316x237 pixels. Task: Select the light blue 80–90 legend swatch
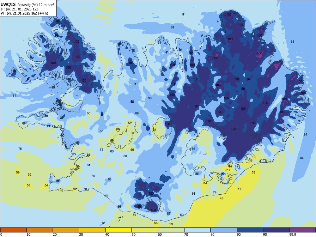point(224,230)
